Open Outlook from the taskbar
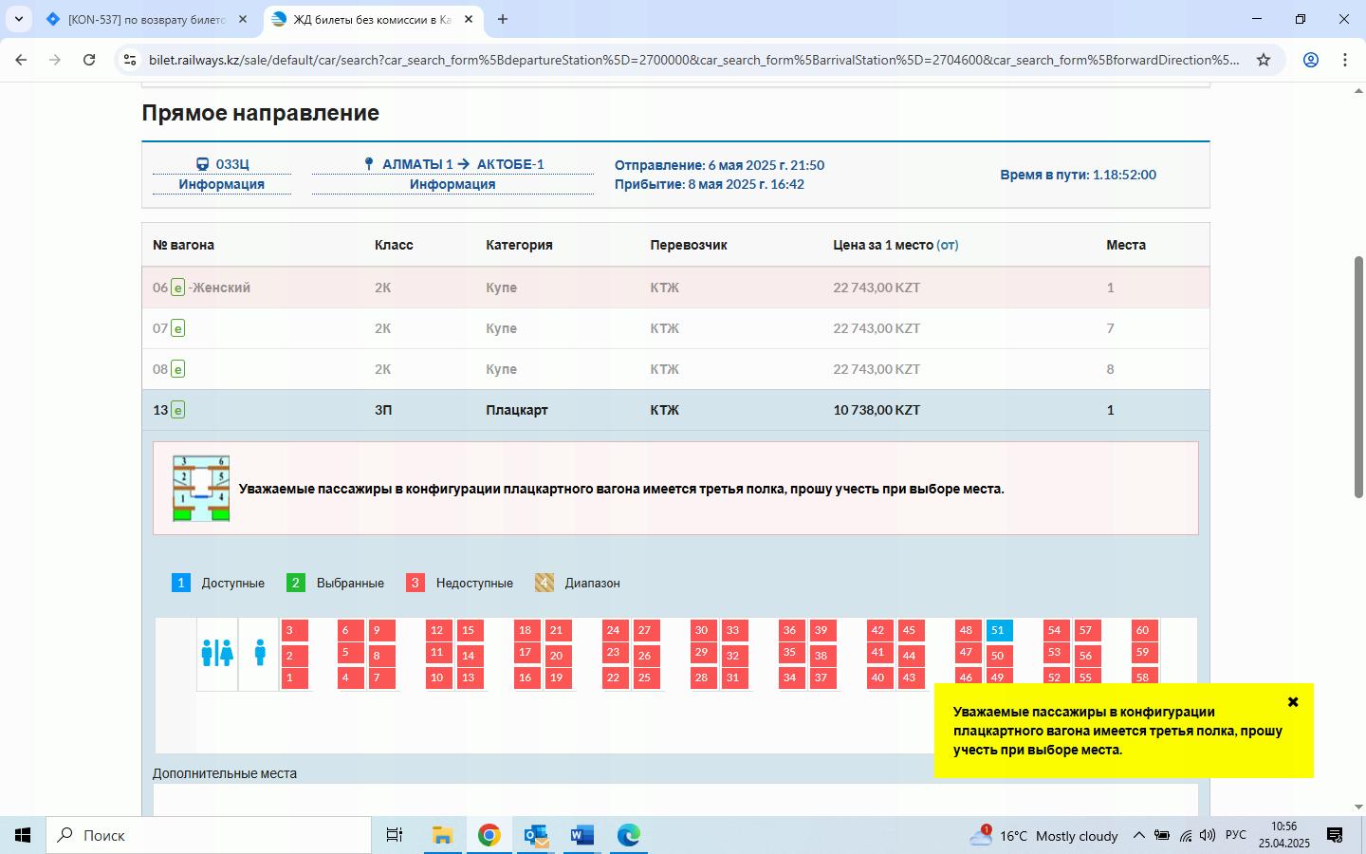Image resolution: width=1366 pixels, height=854 pixels. [536, 835]
